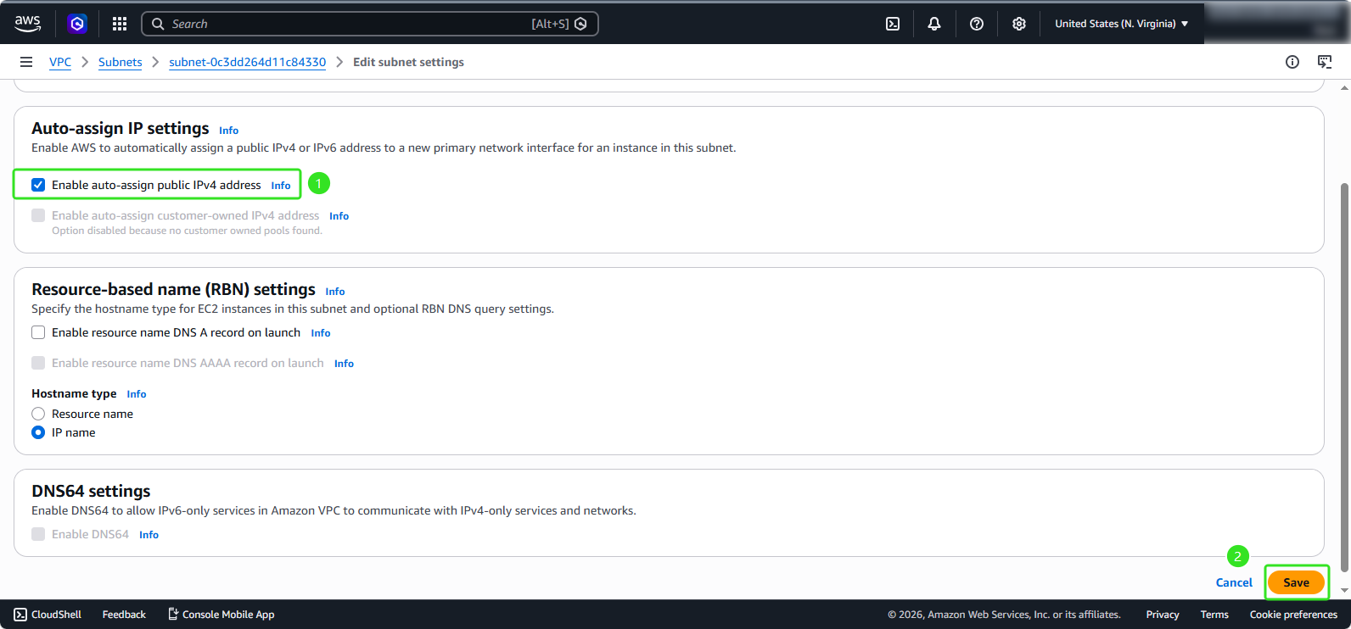Open CloudShell from the footer
The image size is (1351, 629).
(x=48, y=615)
